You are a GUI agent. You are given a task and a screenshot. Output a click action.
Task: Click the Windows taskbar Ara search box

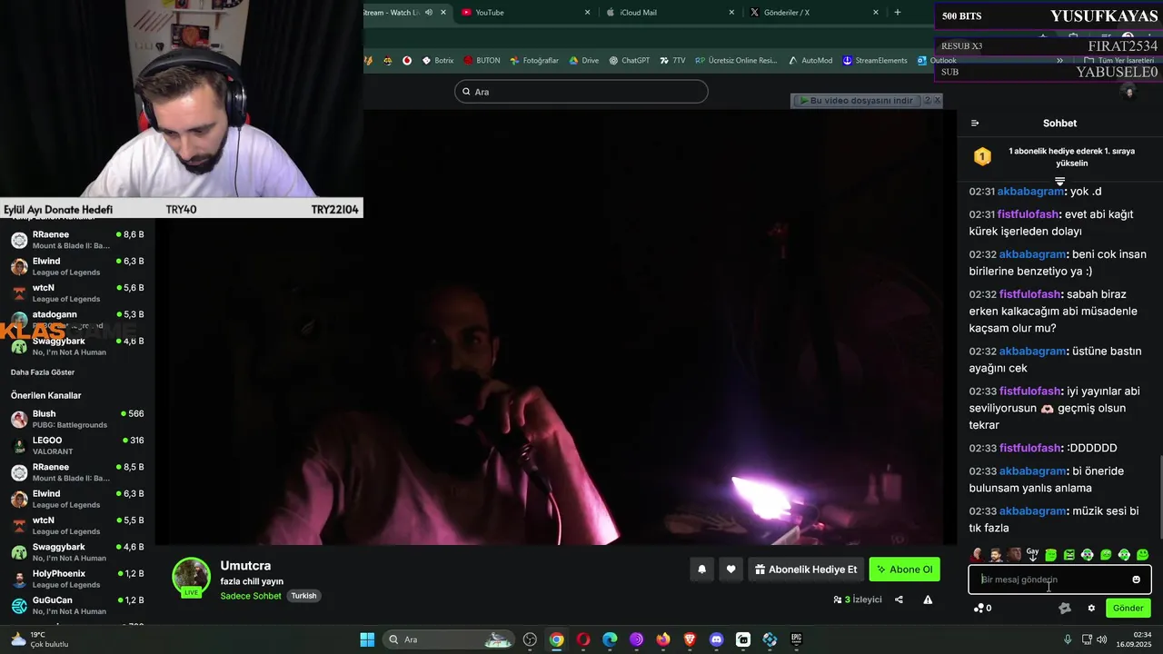pyautogui.click(x=449, y=639)
